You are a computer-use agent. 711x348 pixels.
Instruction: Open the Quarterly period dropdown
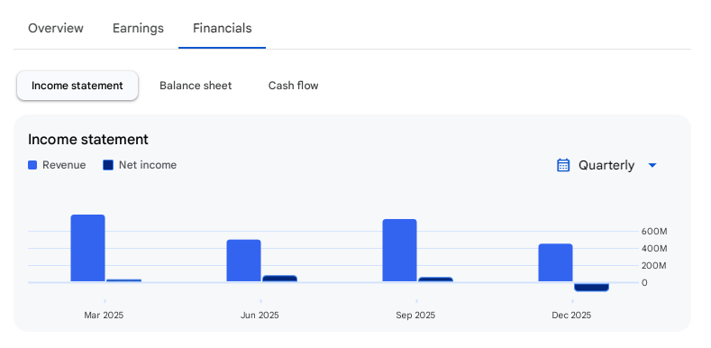click(x=606, y=165)
